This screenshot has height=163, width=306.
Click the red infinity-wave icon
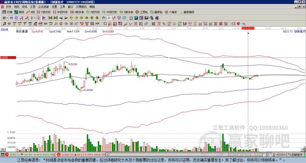(244, 24)
